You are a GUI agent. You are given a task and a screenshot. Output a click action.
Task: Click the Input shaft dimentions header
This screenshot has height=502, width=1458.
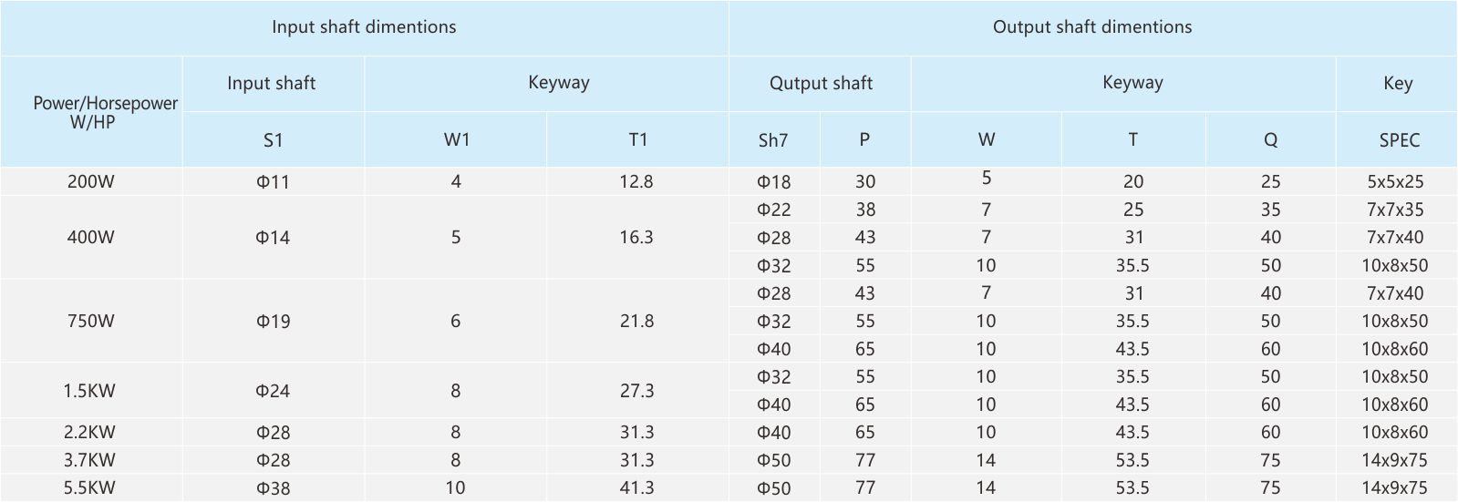[364, 27]
